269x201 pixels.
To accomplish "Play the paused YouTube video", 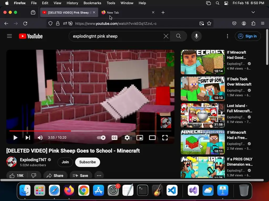I will [15, 138].
